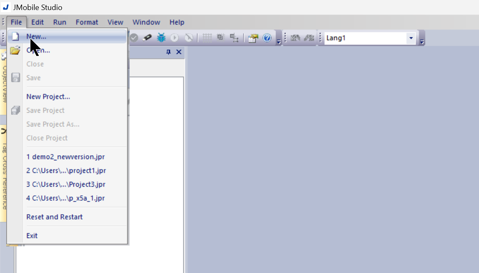Click the greyed-out floppy disk Save icon
The image size is (479, 273).
pyautogui.click(x=15, y=77)
